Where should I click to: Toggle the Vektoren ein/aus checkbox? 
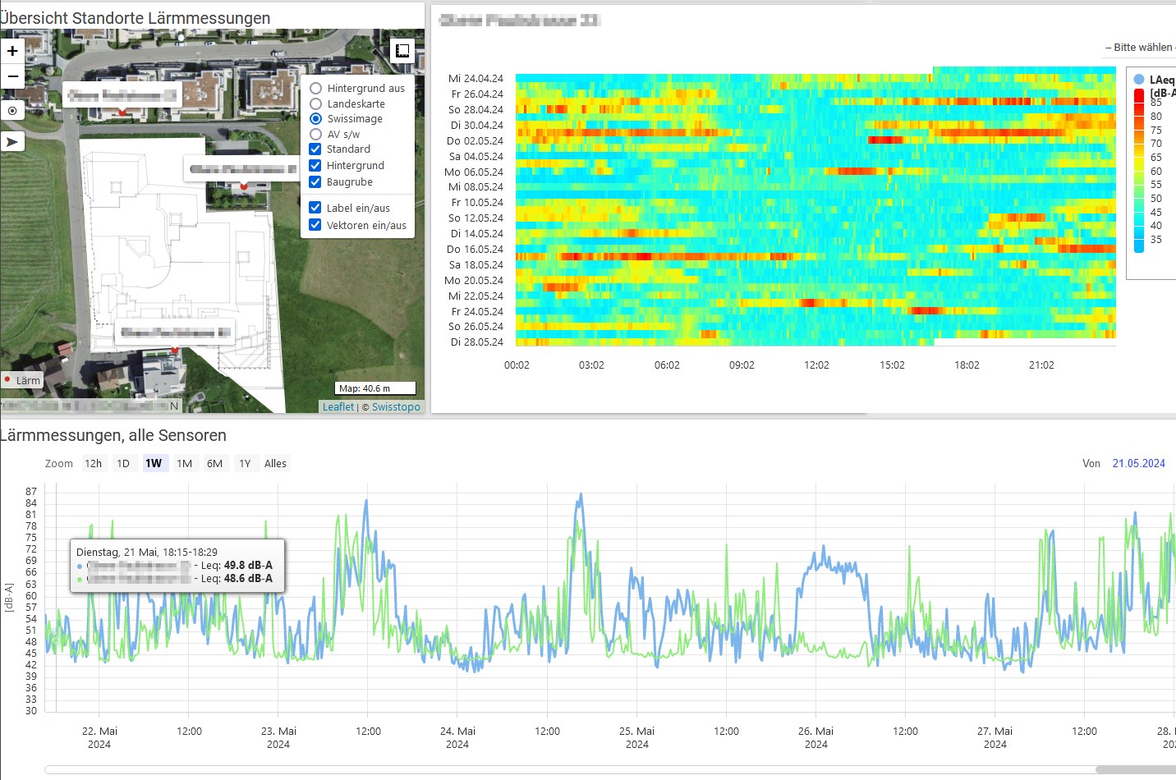315,225
